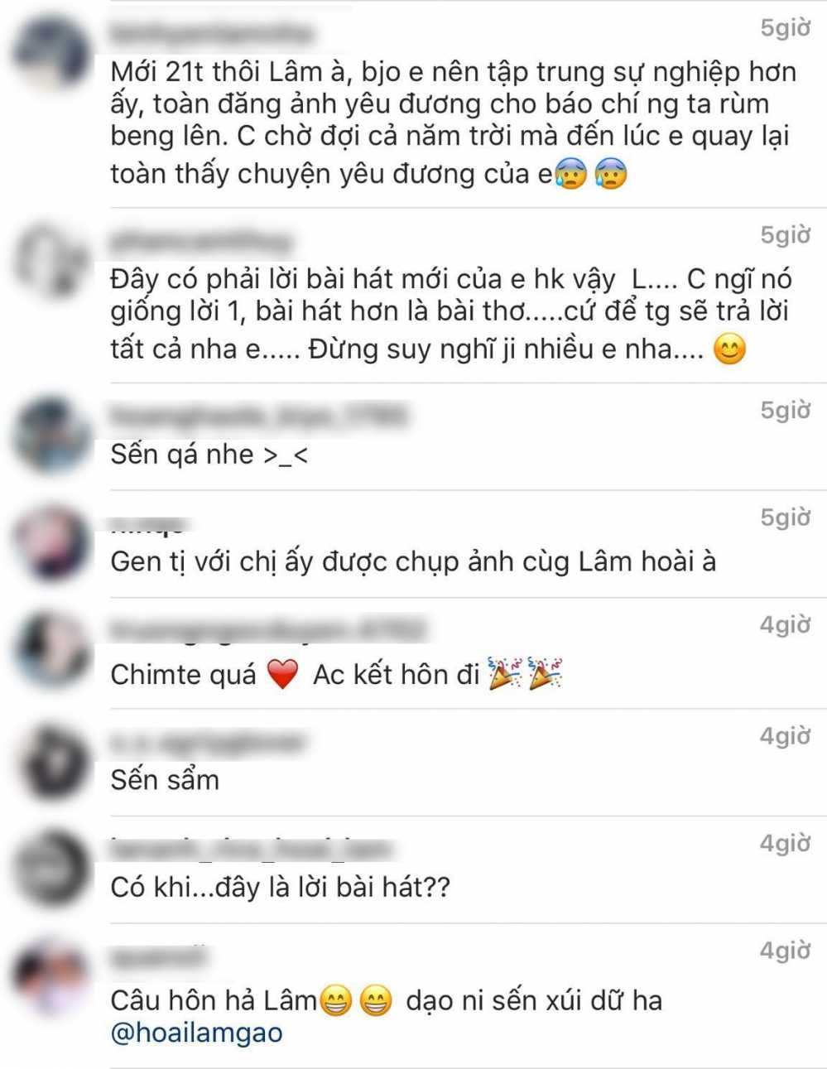Open blurred username above 'Chimte quá' comment
The width and height of the screenshot is (827, 1069).
[268, 629]
